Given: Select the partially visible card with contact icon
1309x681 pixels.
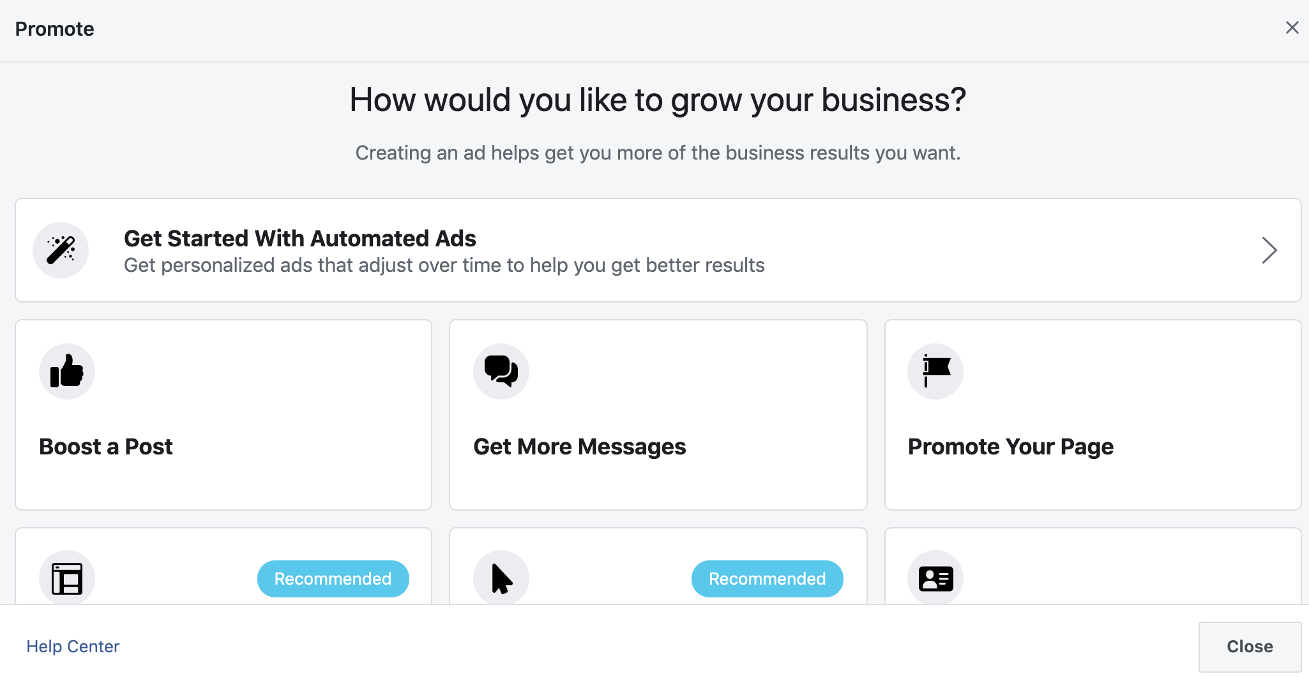Looking at the screenshot, I should tap(1093, 568).
